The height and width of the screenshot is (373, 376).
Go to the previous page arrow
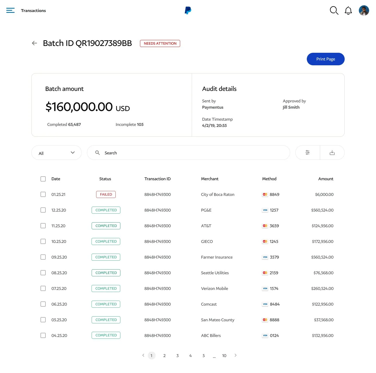143,355
